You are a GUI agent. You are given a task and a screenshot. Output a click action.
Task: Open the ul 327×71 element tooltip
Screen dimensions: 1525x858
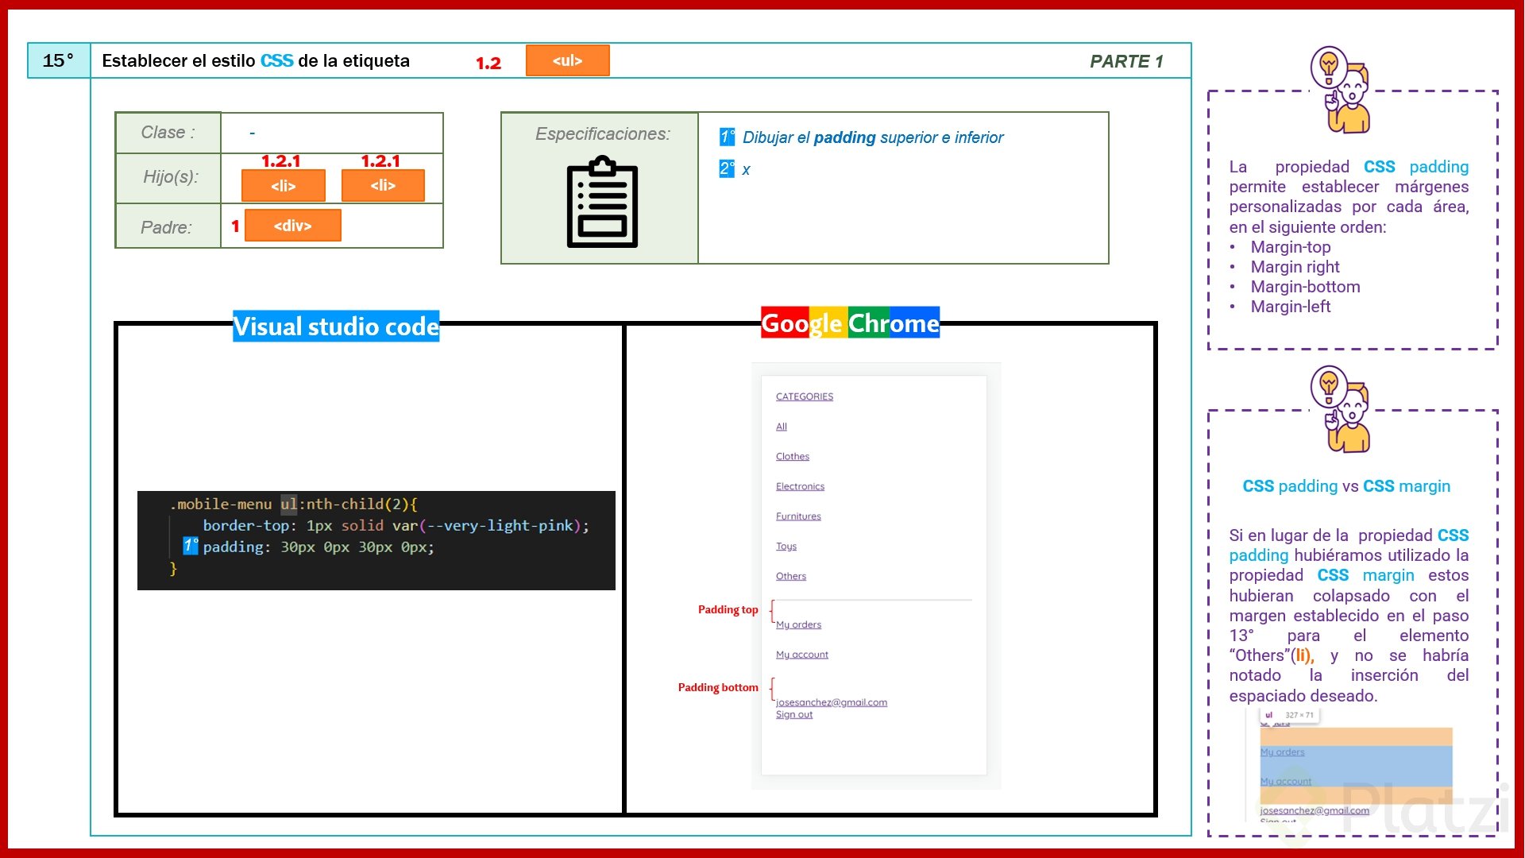point(1288,715)
